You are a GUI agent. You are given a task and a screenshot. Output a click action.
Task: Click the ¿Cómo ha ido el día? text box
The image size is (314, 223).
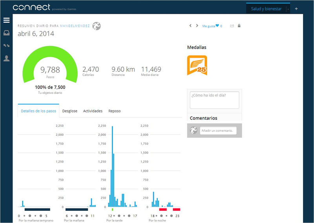(214, 100)
